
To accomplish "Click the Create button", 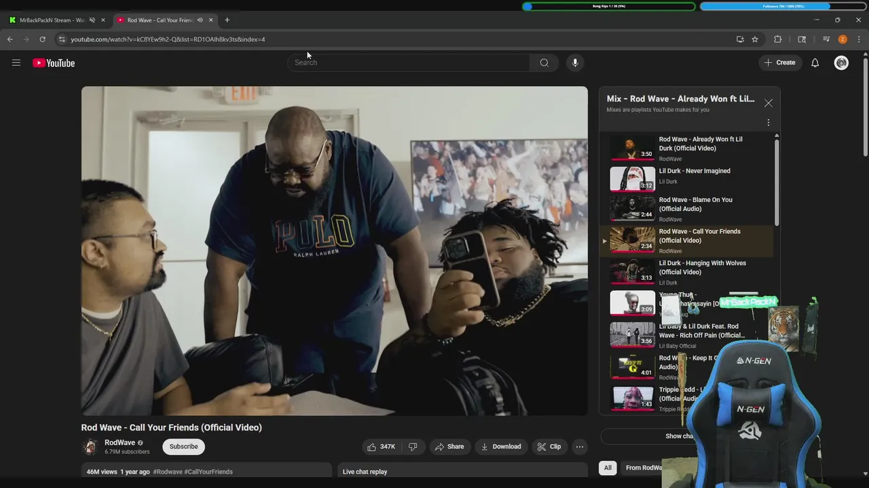I will point(779,62).
